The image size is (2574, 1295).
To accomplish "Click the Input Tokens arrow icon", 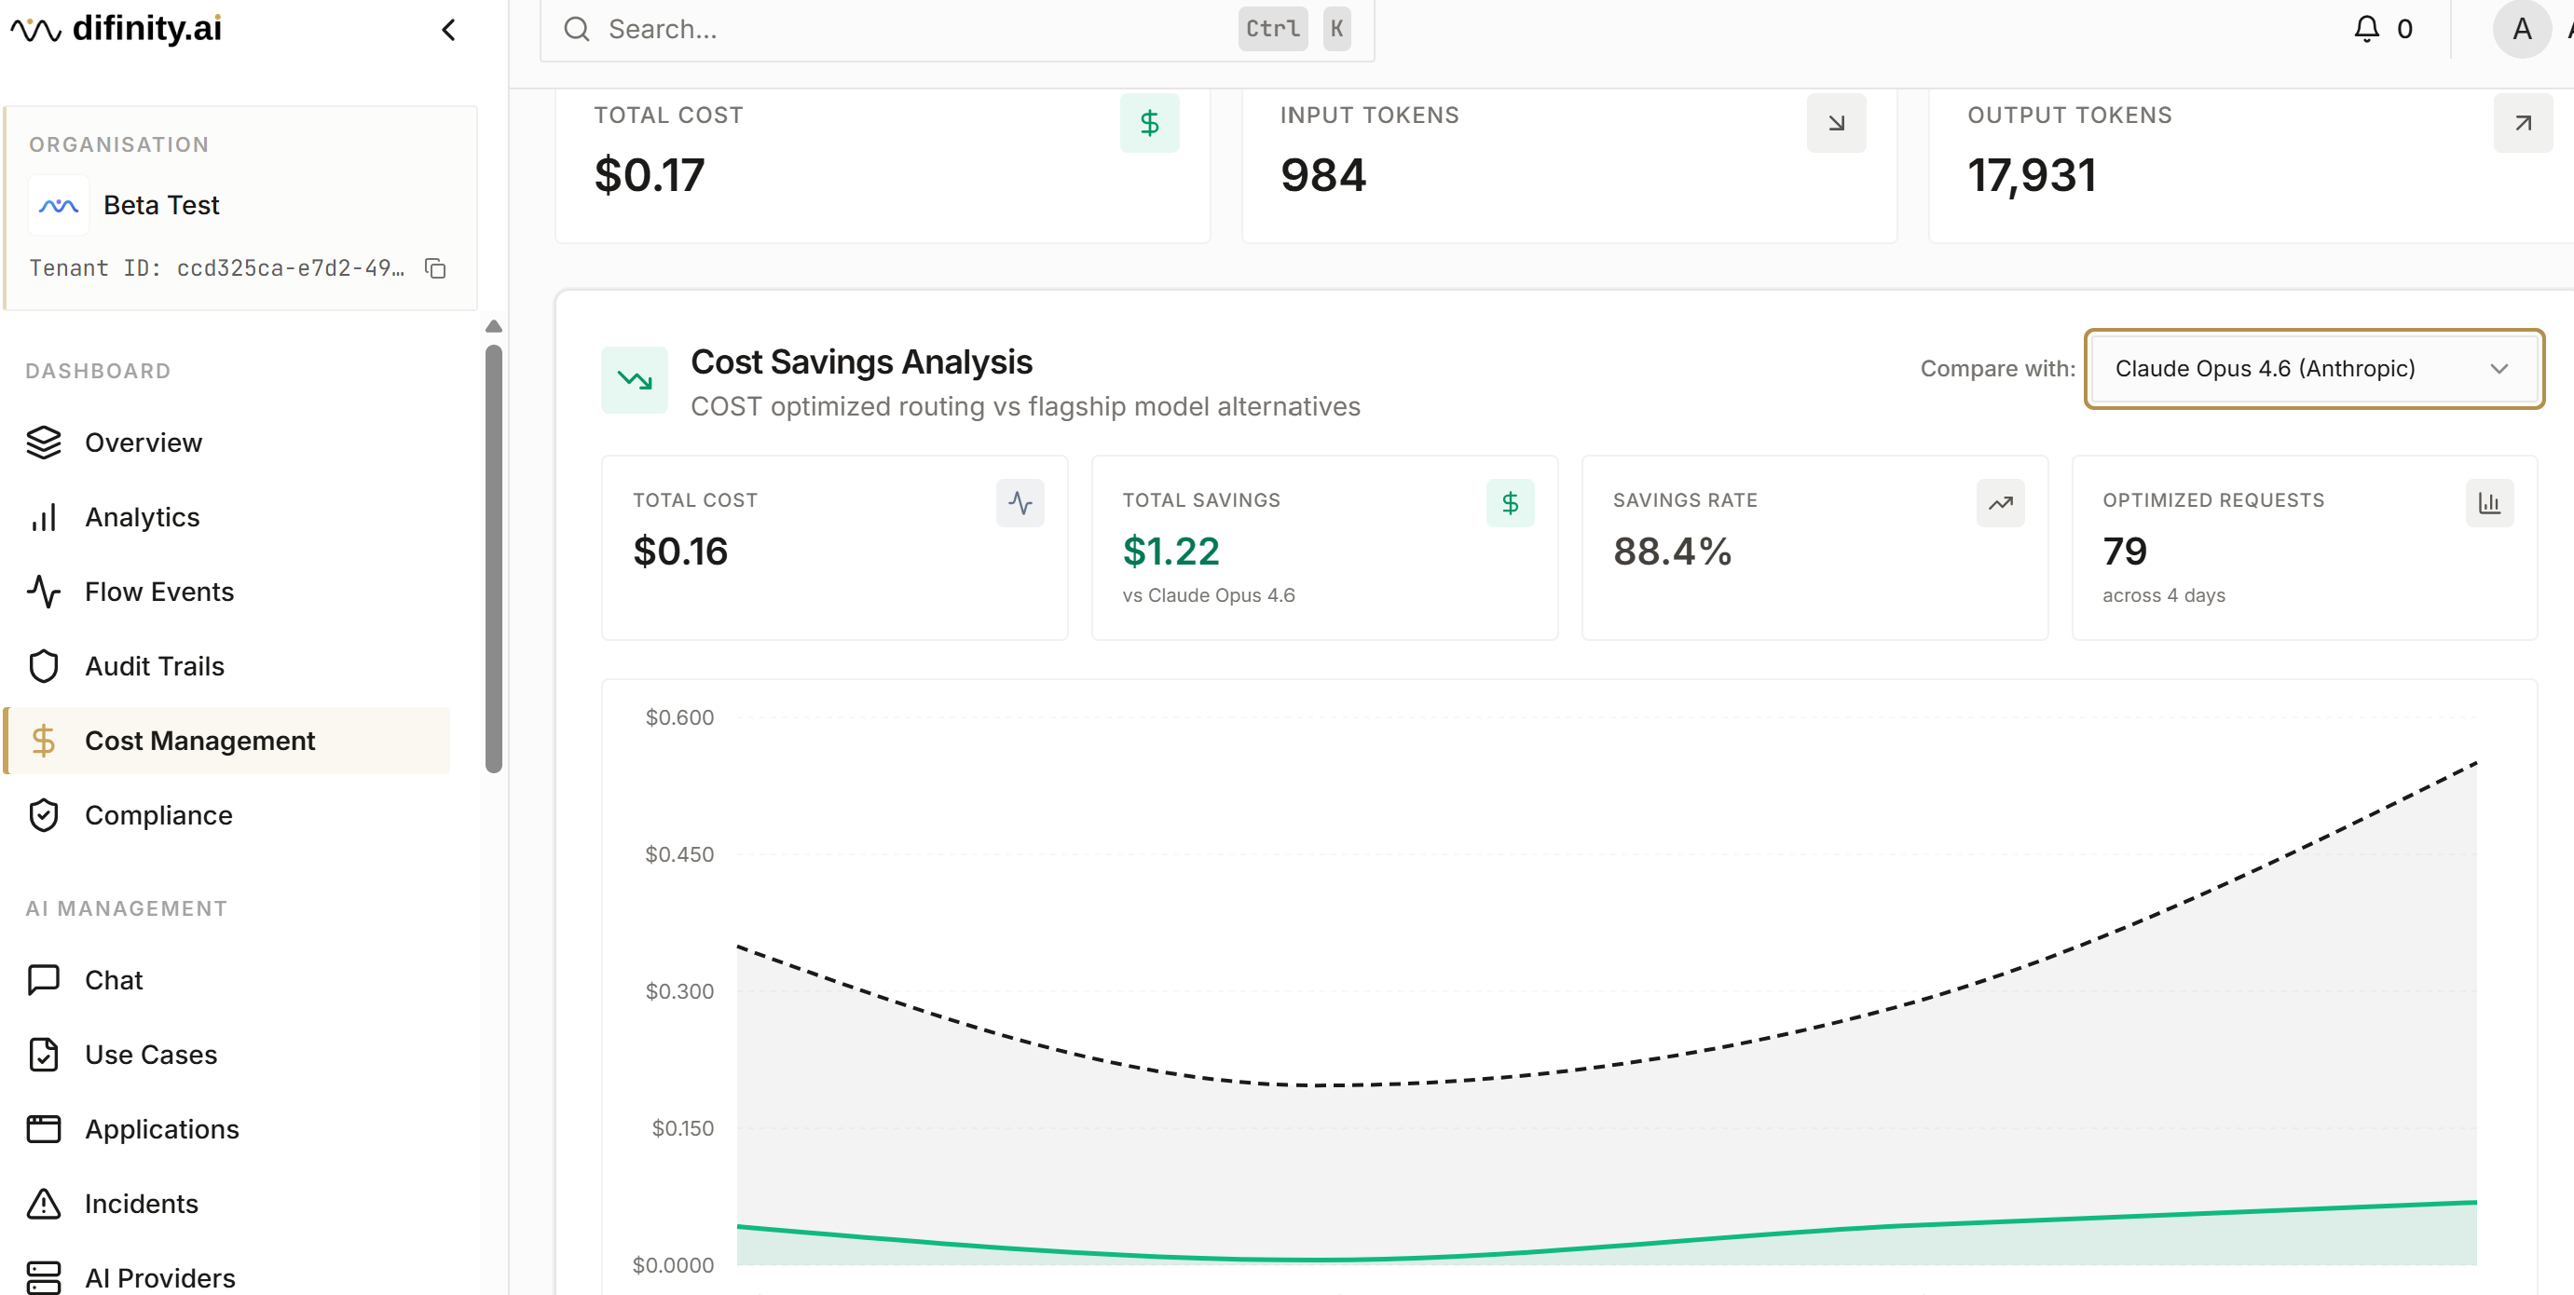I will pyautogui.click(x=1836, y=123).
